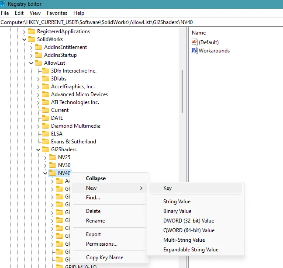Expand the Diamond Multimedia key chevron
283x268 pixels.
pyautogui.click(x=38, y=126)
